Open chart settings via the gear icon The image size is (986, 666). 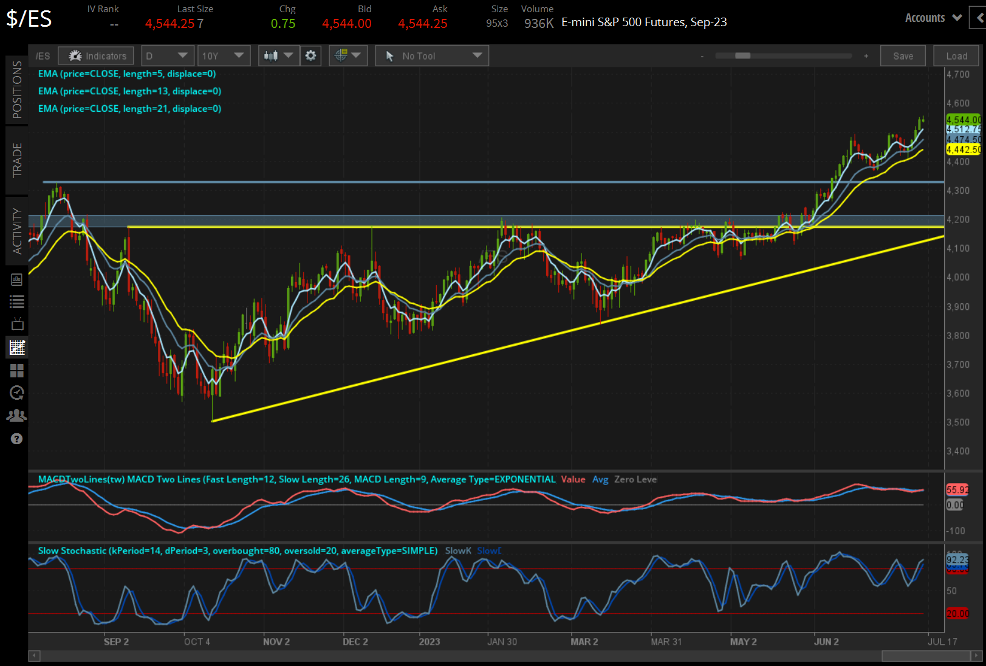[310, 55]
